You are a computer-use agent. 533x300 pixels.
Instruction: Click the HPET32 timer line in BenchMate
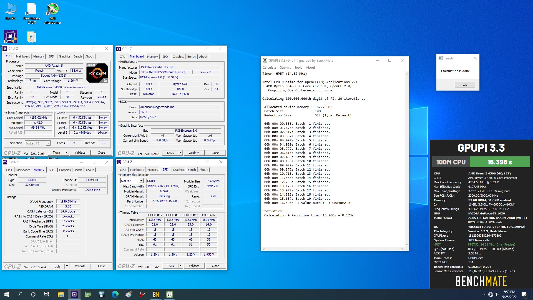(474, 244)
